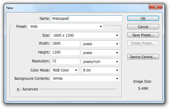170x109 pixels.
Task: Click the Advanced label text
Action: point(30,89)
